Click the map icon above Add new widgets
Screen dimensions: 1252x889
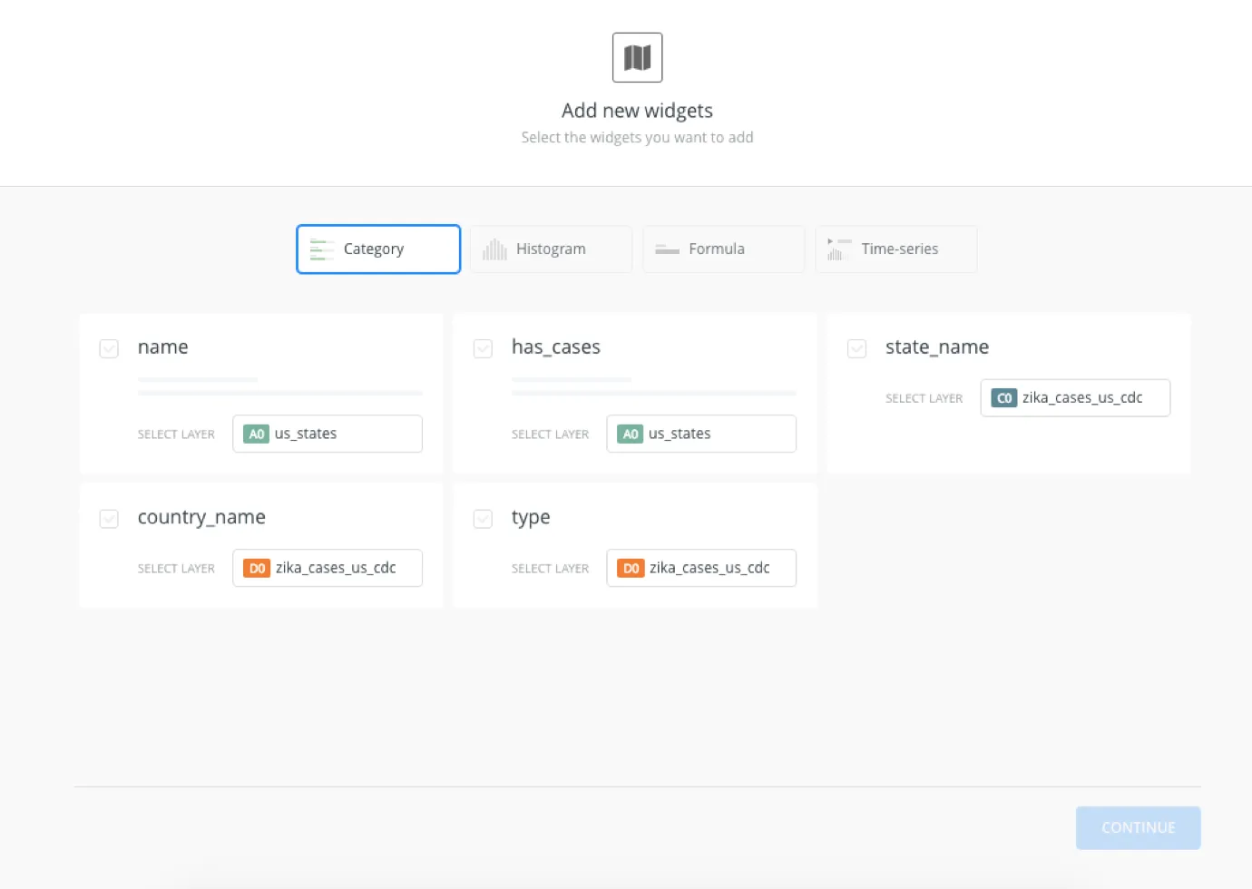click(637, 56)
